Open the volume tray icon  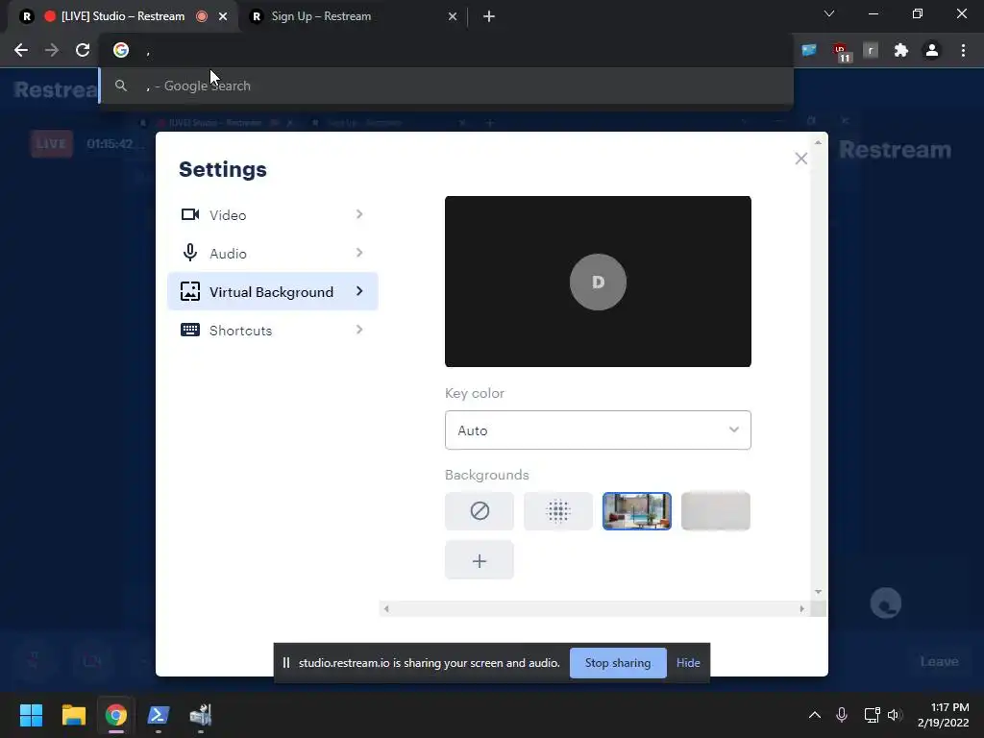[x=895, y=715]
